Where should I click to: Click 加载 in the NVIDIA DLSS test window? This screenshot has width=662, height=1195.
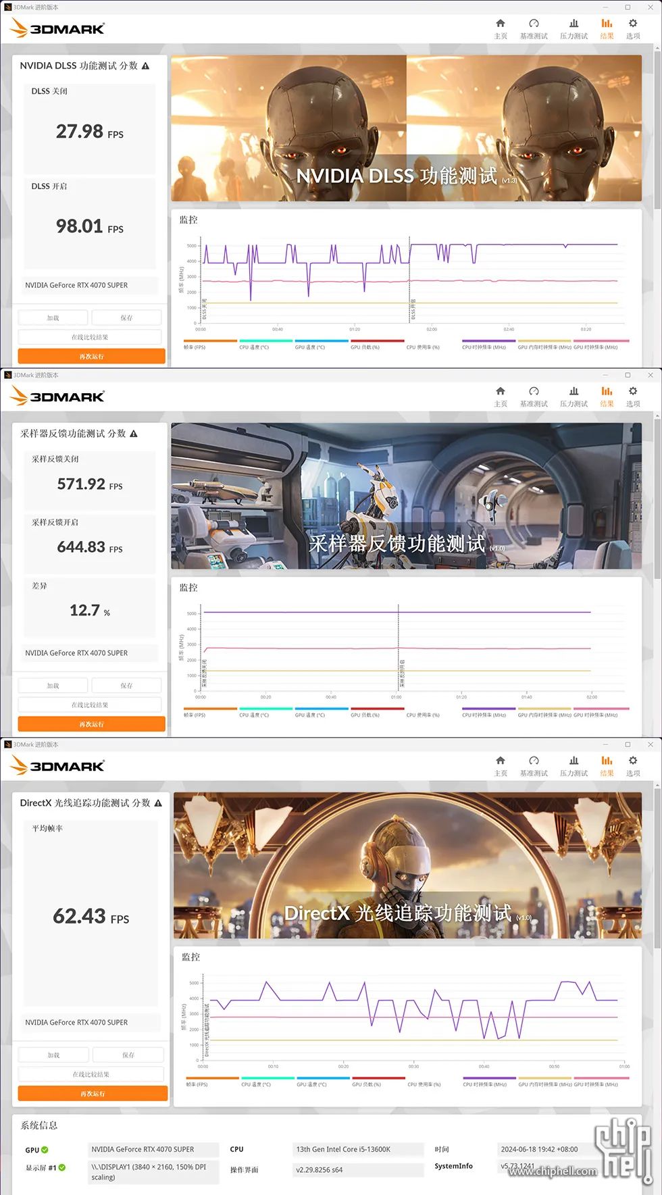pos(53,317)
